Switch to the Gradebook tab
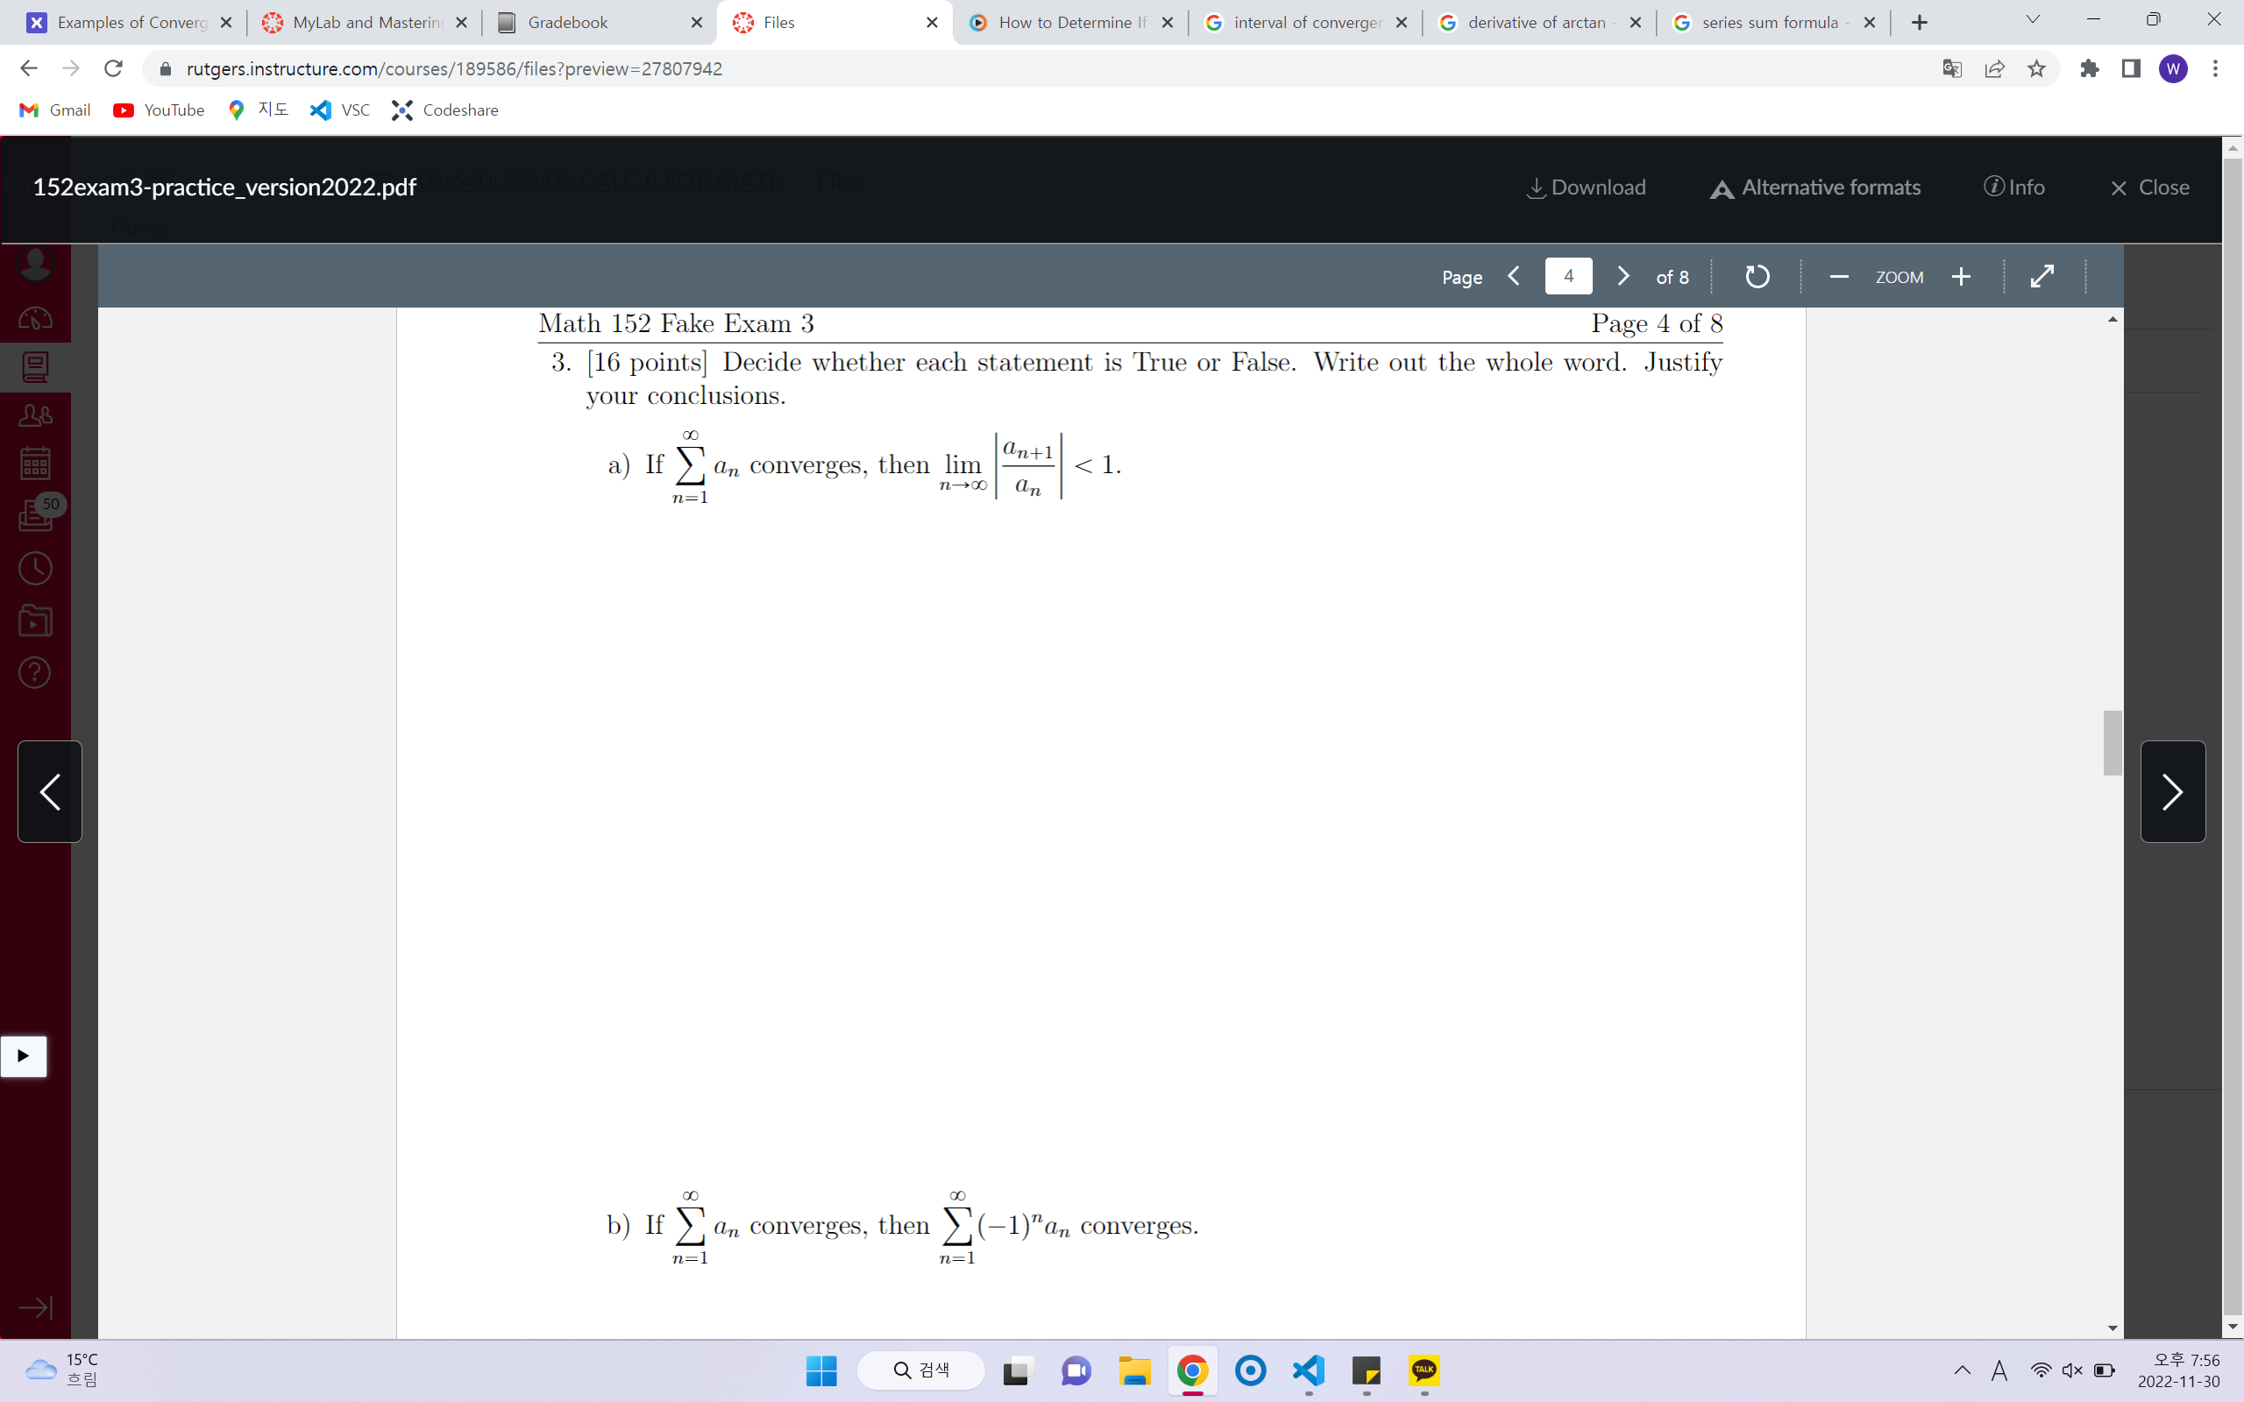 coord(565,22)
